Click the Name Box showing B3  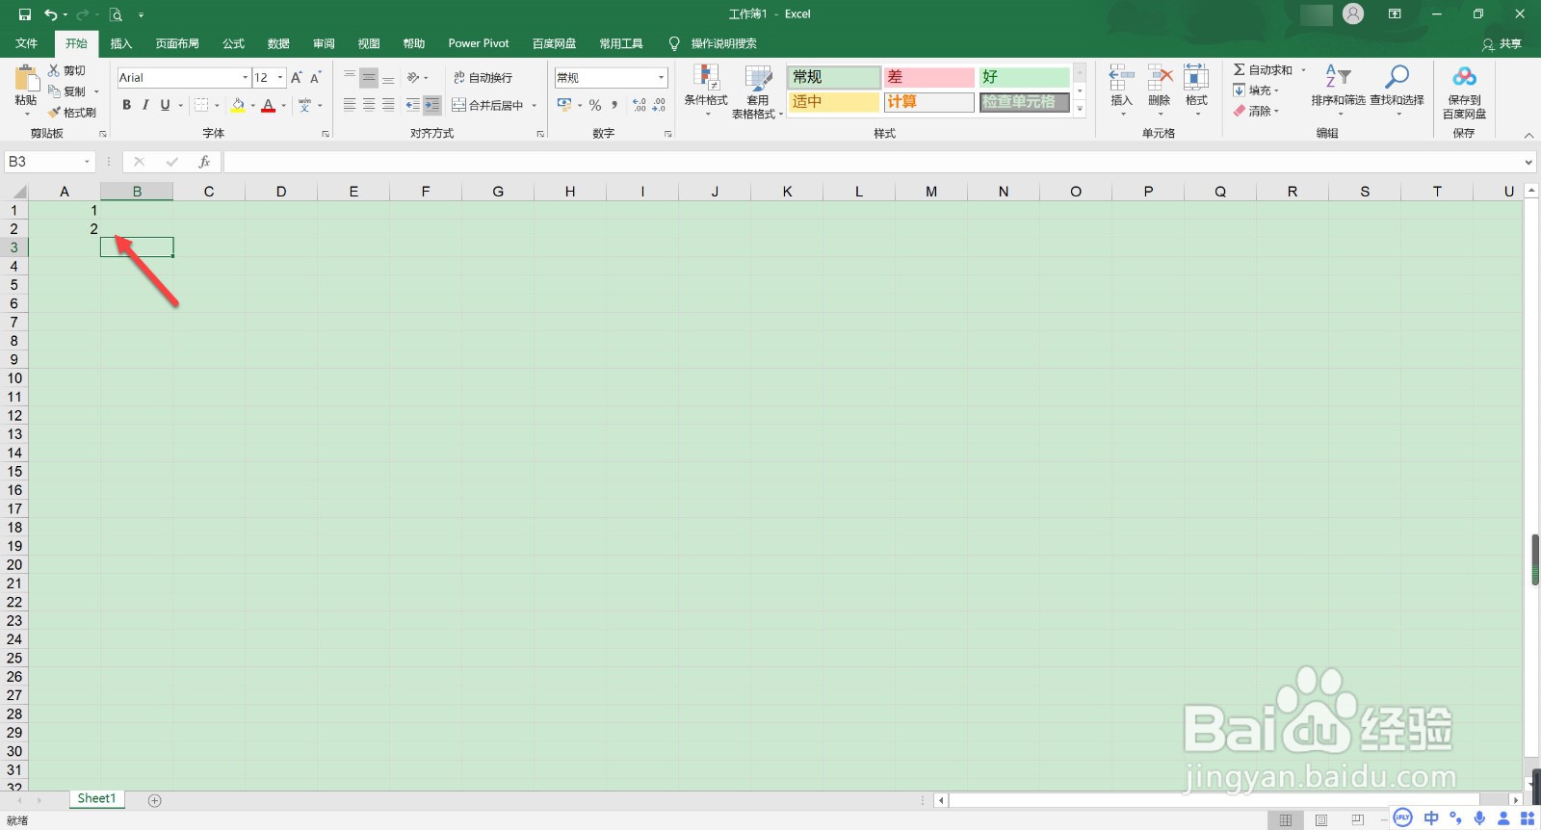(x=49, y=162)
